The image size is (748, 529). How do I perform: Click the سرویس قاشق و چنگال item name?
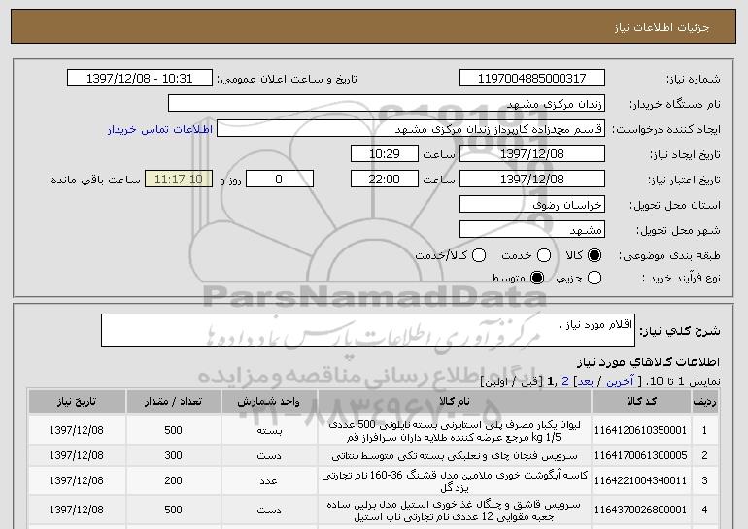click(455, 511)
